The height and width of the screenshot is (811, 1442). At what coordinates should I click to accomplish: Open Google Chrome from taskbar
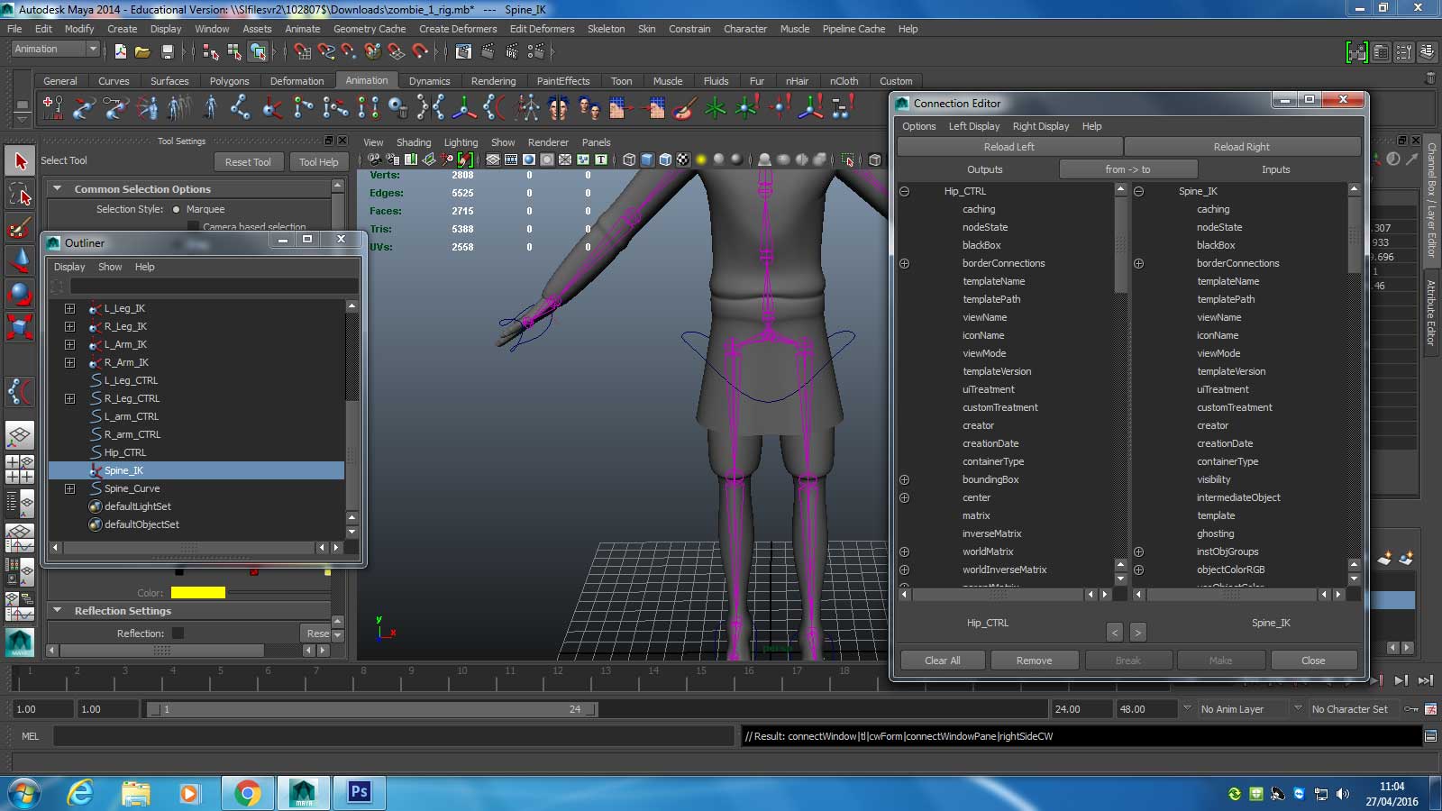[247, 793]
